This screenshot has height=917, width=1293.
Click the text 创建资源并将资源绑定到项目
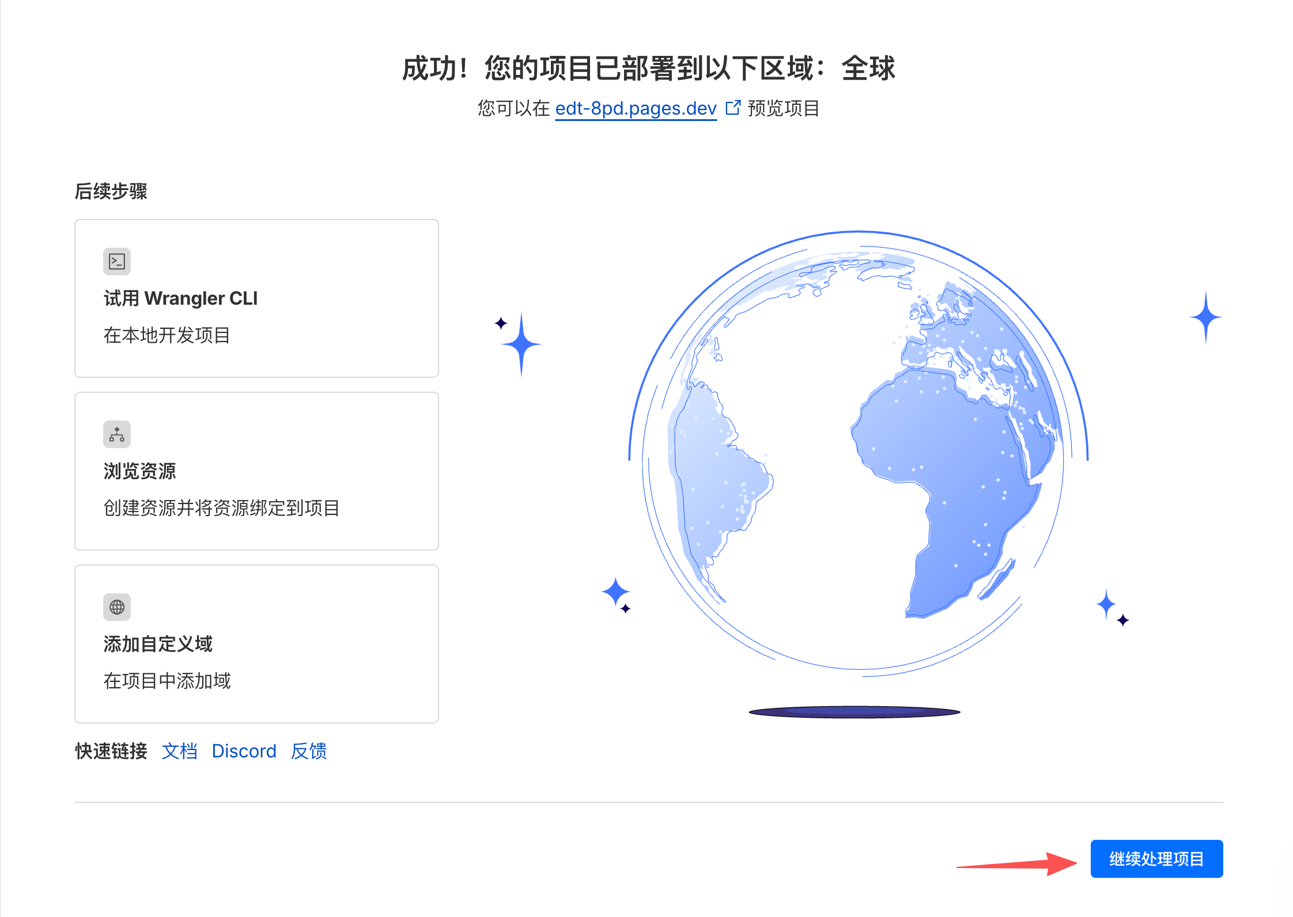(x=221, y=508)
